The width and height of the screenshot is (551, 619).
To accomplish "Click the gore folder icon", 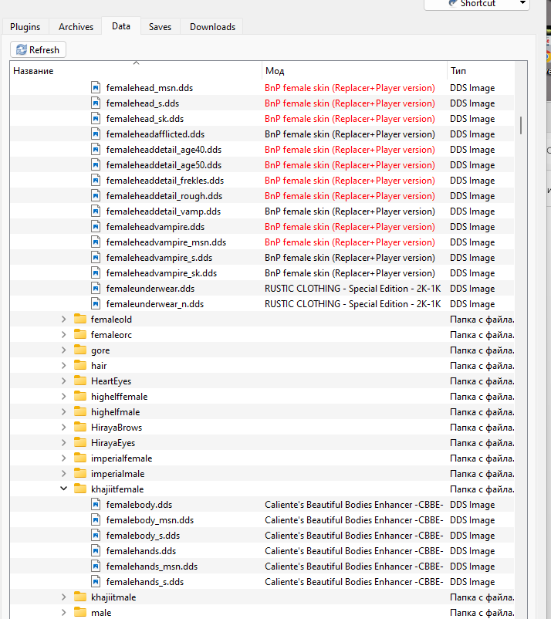I will [79, 350].
